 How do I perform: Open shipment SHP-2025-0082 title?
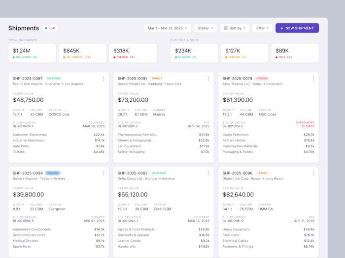(133, 173)
